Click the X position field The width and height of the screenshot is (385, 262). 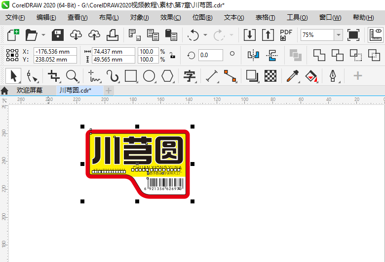click(55, 52)
